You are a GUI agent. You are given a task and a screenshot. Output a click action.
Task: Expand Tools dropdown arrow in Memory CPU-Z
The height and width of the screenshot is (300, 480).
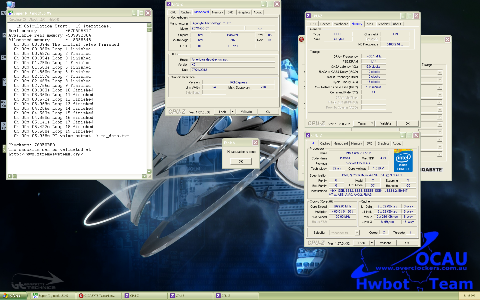click(x=372, y=123)
